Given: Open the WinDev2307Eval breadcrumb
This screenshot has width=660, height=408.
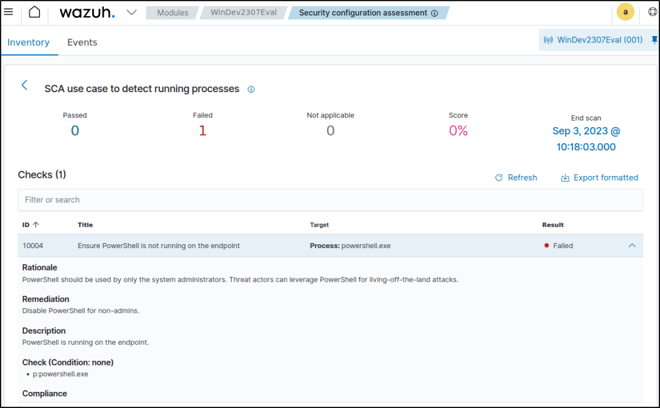Looking at the screenshot, I should (x=248, y=13).
